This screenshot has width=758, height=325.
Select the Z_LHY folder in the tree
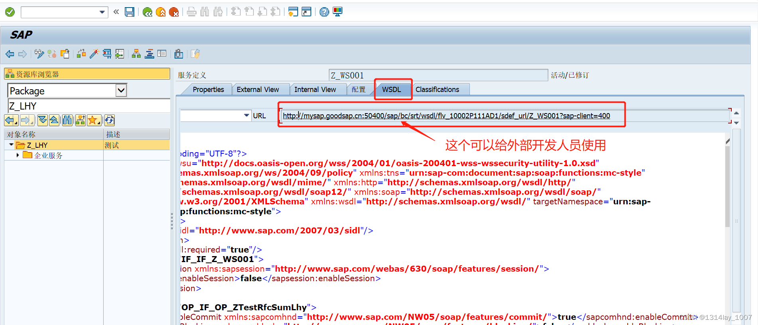[37, 145]
